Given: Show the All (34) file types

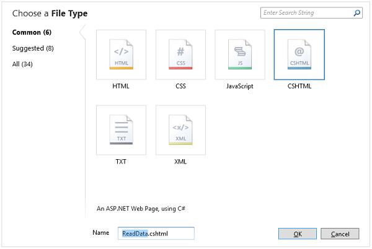Looking at the screenshot, I should pyautogui.click(x=22, y=64).
